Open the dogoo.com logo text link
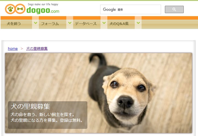Viewport: 198px width, 136px height. coord(43,10)
